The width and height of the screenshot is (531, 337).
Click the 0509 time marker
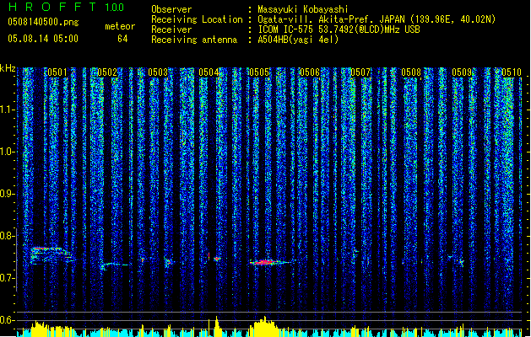(462, 72)
